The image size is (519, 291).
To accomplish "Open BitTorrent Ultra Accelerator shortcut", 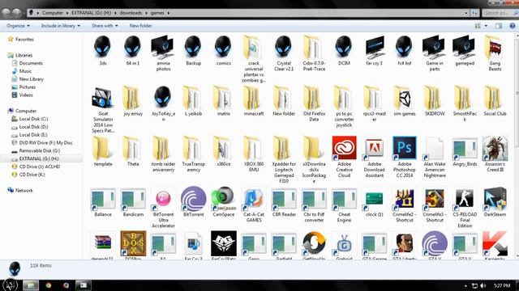I will pyautogui.click(x=163, y=198).
